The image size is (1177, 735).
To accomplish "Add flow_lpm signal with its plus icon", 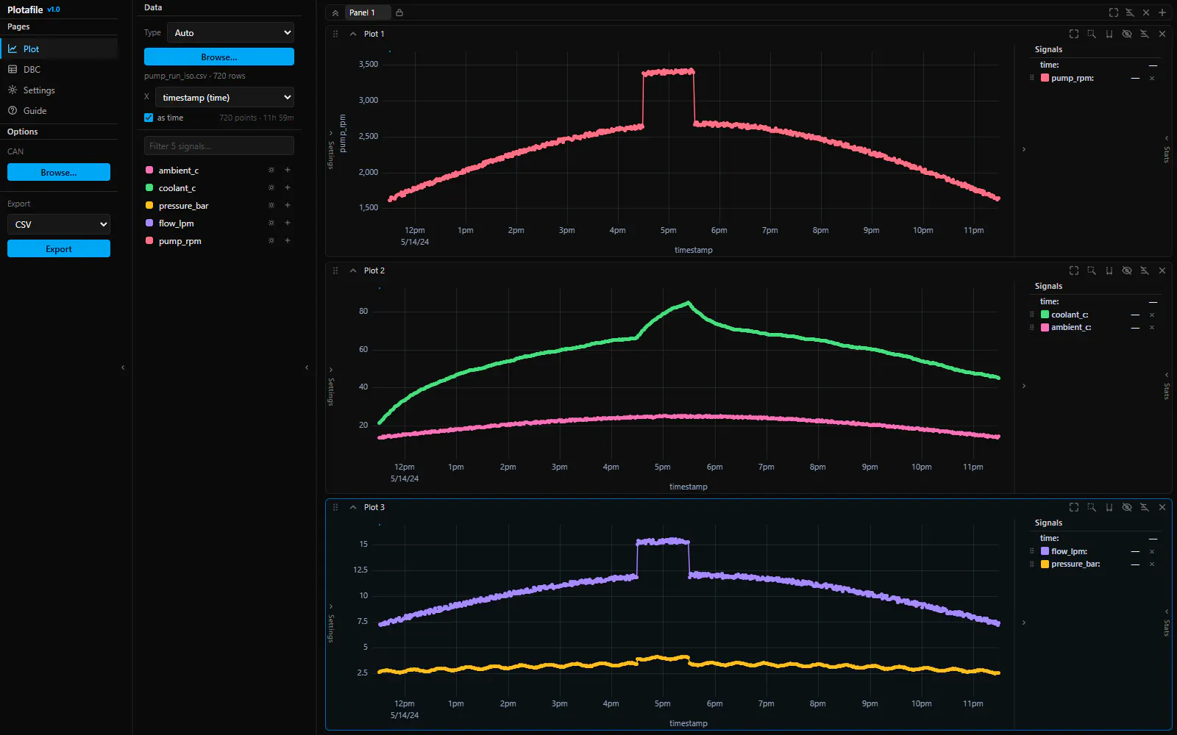I will [288, 223].
